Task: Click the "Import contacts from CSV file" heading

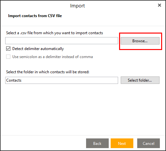Action: coord(35,16)
